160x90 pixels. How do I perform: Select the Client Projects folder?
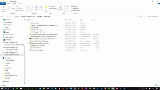click(35, 23)
